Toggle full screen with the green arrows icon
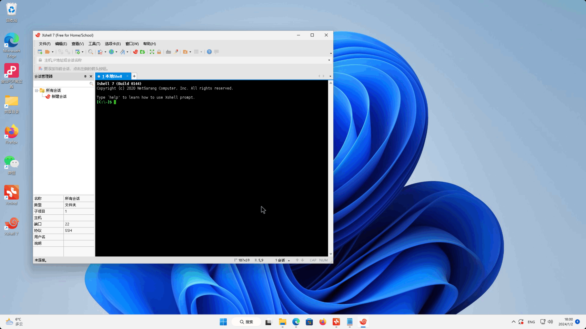This screenshot has width=586, height=329. (152, 52)
